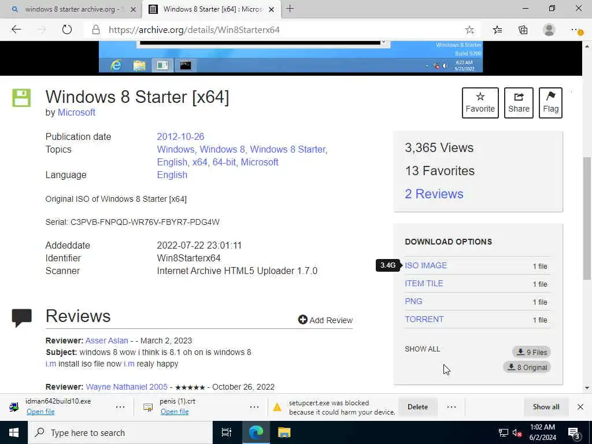Open the browser Collections panel

[x=523, y=30]
